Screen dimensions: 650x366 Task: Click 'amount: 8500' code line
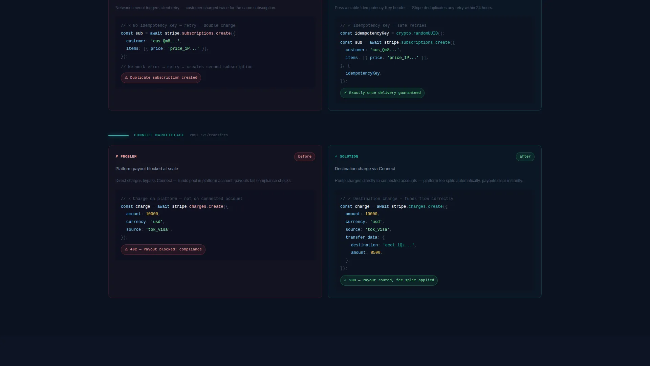click(x=366, y=253)
